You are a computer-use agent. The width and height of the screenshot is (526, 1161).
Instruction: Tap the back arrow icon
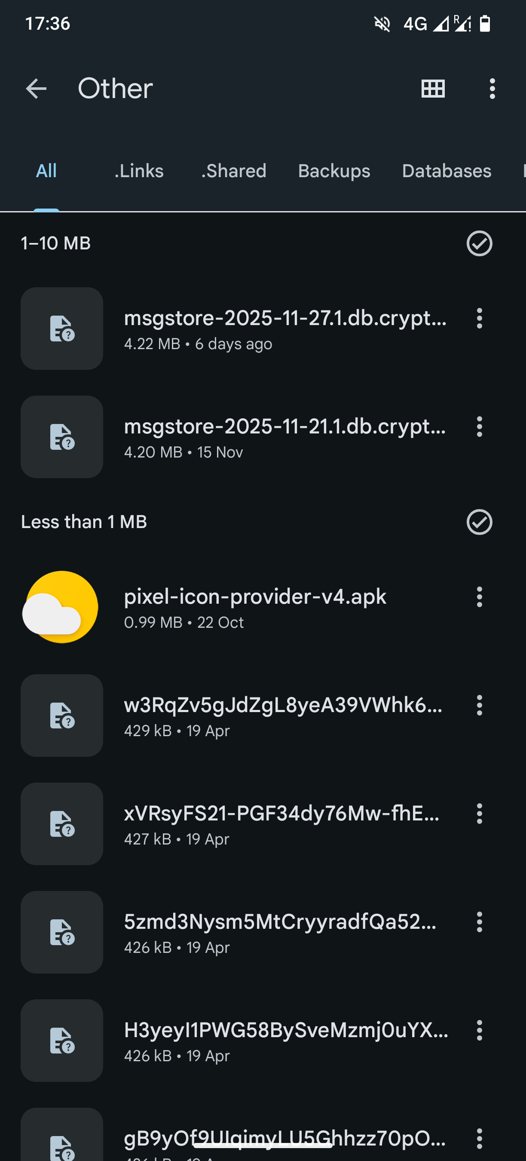coord(36,88)
